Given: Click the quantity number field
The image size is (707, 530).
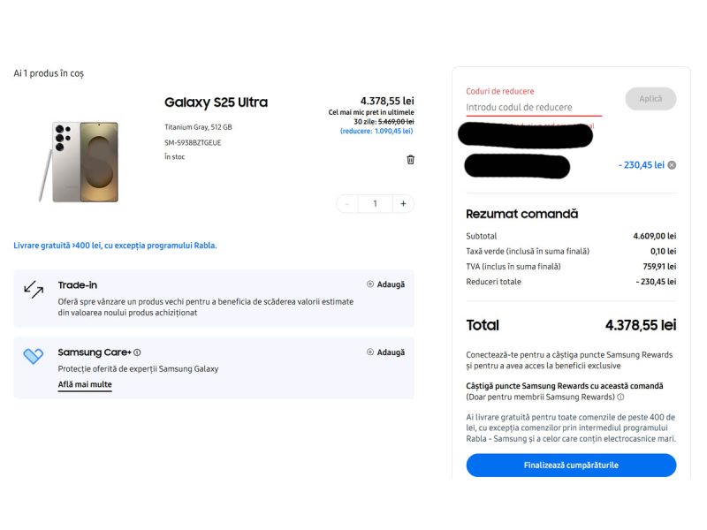Looking at the screenshot, I should tap(375, 203).
